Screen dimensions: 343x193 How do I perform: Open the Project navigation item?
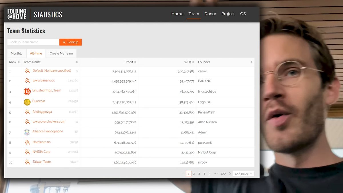click(x=228, y=14)
